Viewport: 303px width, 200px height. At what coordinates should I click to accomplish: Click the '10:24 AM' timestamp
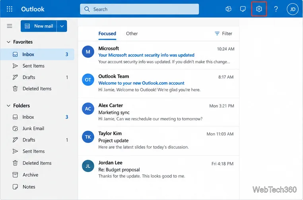(x=225, y=49)
